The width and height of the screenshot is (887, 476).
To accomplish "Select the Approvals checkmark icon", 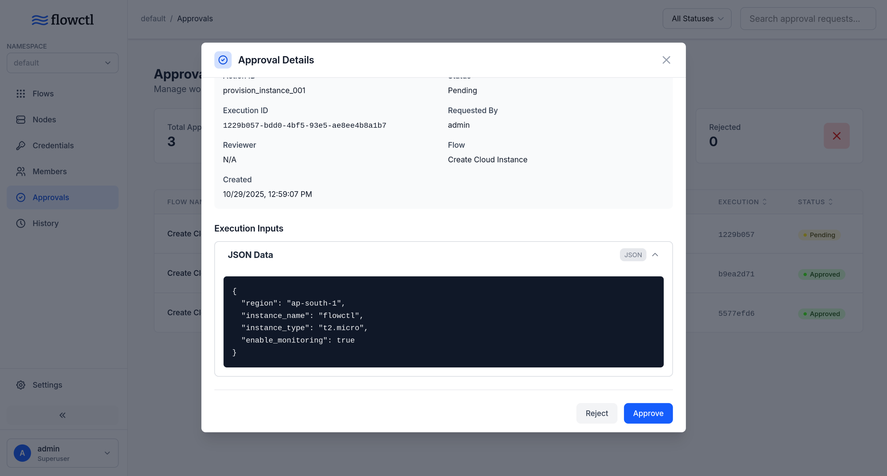I will 21,197.
